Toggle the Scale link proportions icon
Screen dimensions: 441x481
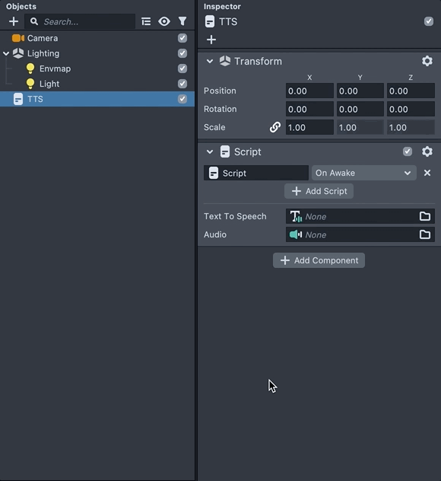(x=275, y=127)
